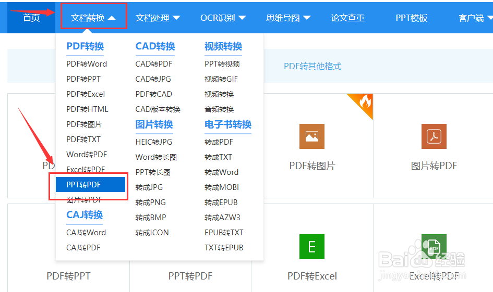Open the PDF转PPT card label
The image size is (493, 292).
click(68, 276)
